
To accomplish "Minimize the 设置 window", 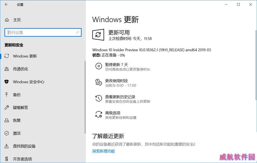I will 226,4.
